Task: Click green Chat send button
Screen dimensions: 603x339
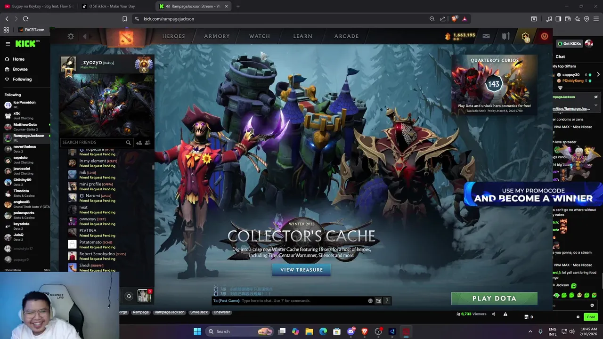Action: point(591,317)
